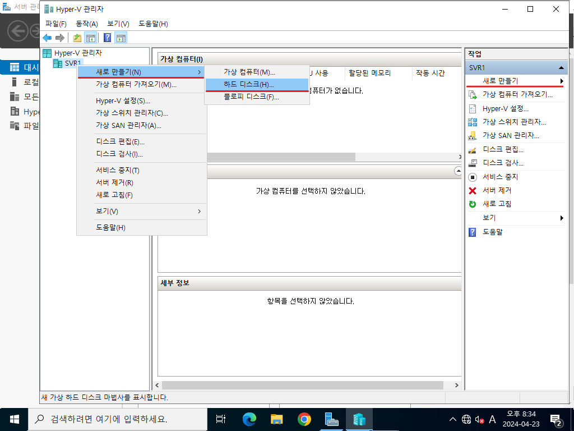574x431 pixels.
Task: Open Microsoft Edge from the taskbar
Action: coord(249,419)
